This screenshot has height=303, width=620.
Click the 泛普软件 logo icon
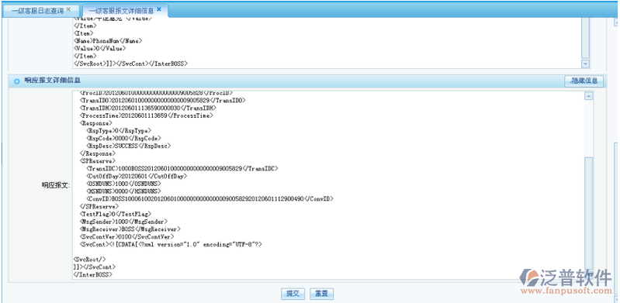click(x=528, y=277)
